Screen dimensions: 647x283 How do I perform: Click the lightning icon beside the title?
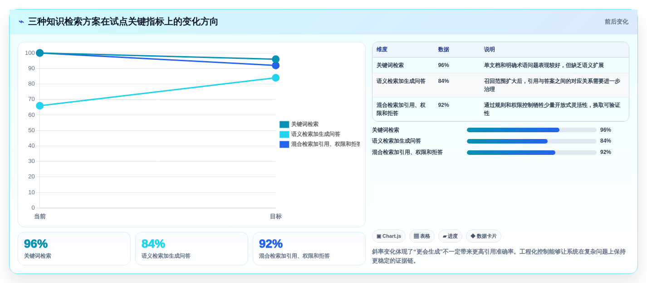[21, 22]
